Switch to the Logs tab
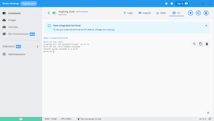Image resolution: width=214 pixels, height=121 pixels. 128,13
